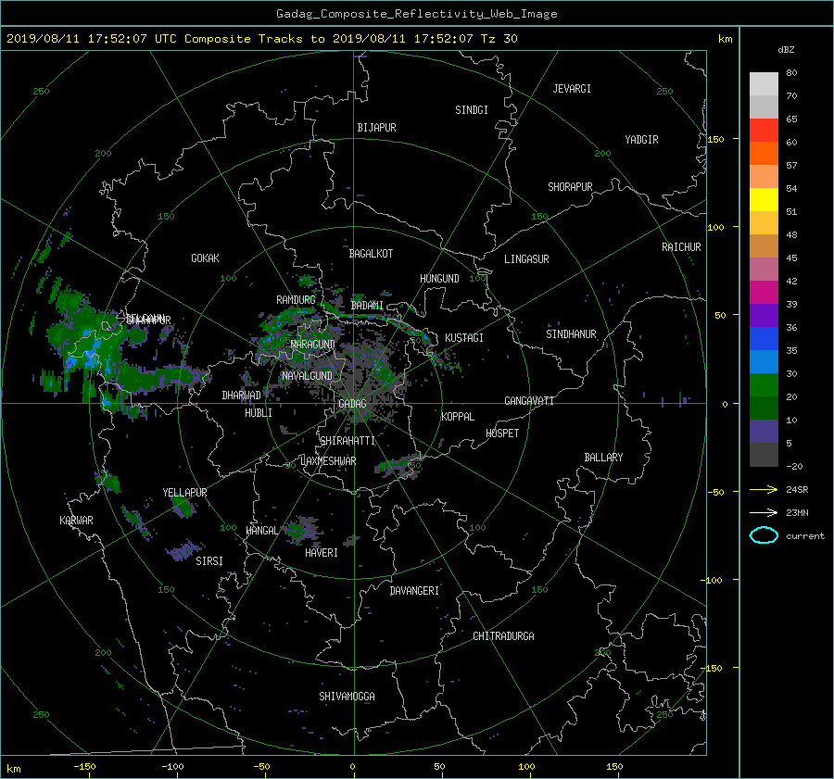
Task: Click the HANGAL city label
Action: [x=262, y=531]
